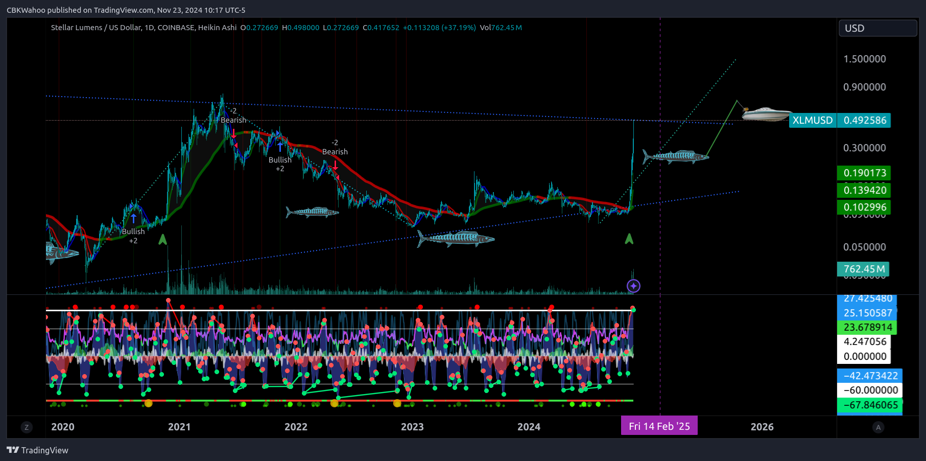Click the Bullish +2 label near 2022
Image resolution: width=926 pixels, height=461 pixels.
[x=280, y=164]
